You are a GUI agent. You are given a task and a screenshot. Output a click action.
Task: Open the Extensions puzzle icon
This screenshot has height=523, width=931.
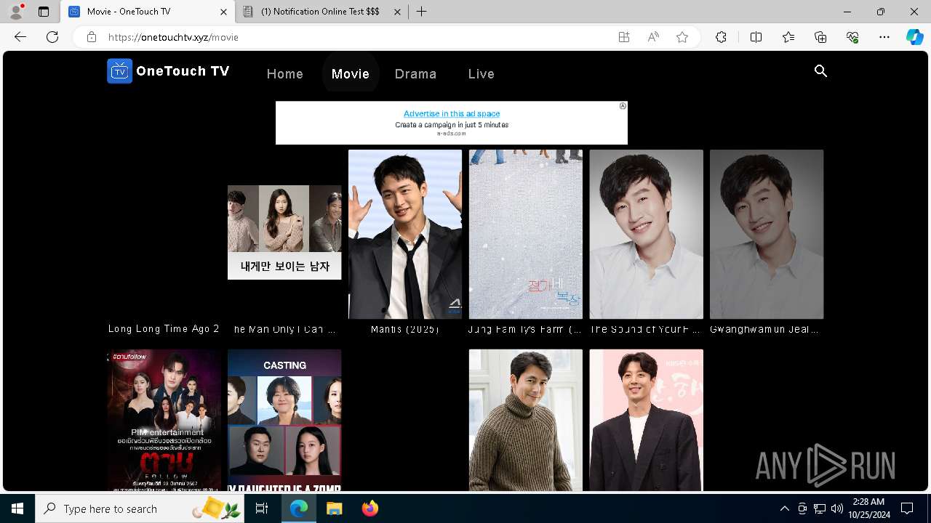(721, 37)
